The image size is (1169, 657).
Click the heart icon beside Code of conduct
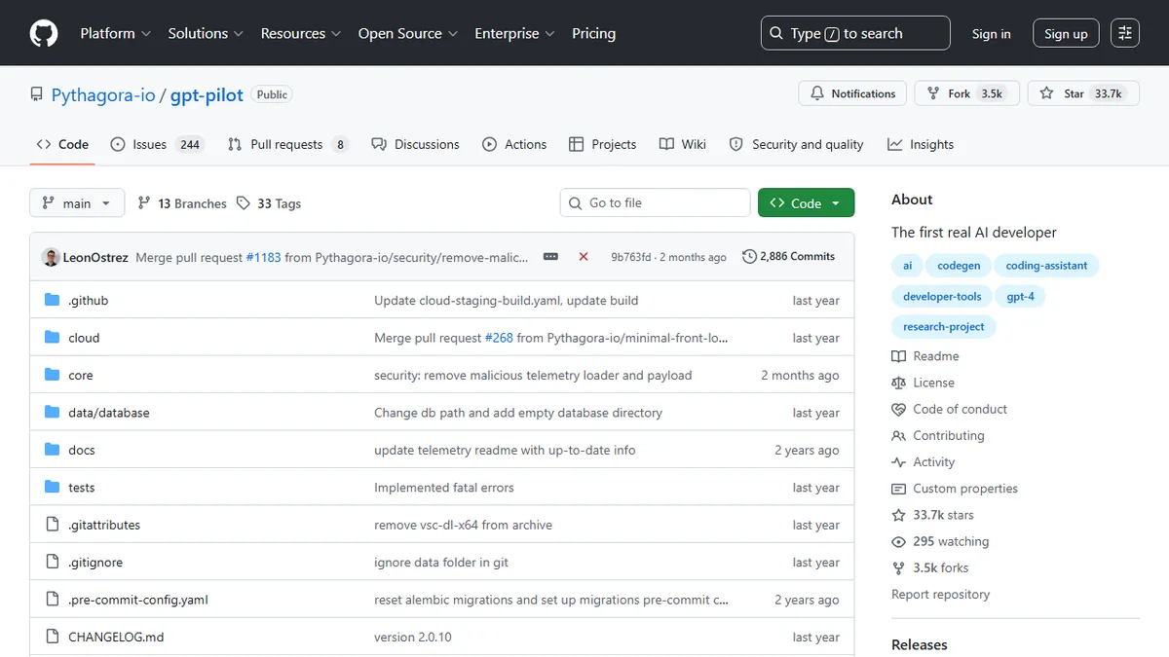[898, 409]
